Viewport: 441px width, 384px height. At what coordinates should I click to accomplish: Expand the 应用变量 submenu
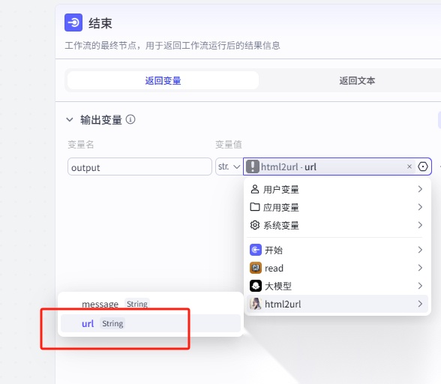pyautogui.click(x=337, y=207)
